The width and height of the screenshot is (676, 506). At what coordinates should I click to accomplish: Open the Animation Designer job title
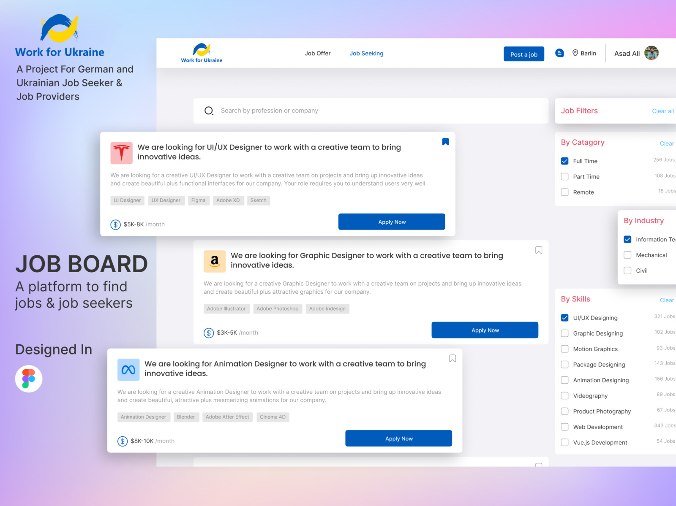click(x=285, y=368)
